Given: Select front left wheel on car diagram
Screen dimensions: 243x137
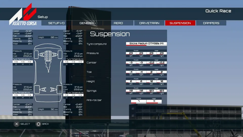Looking at the screenshot, I should click(36, 54).
